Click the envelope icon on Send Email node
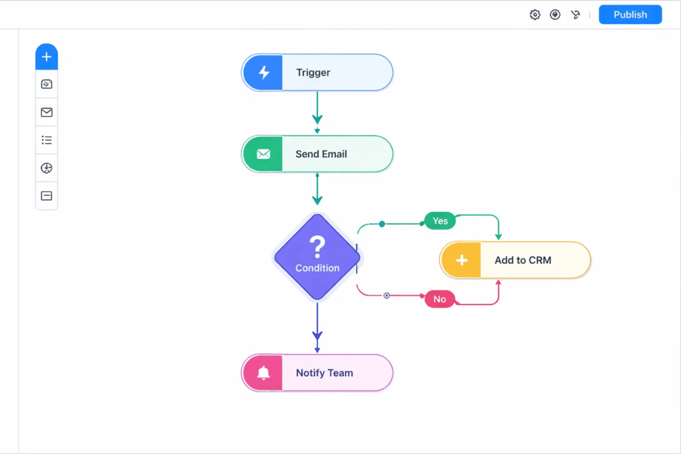The width and height of the screenshot is (681, 454). 262,154
